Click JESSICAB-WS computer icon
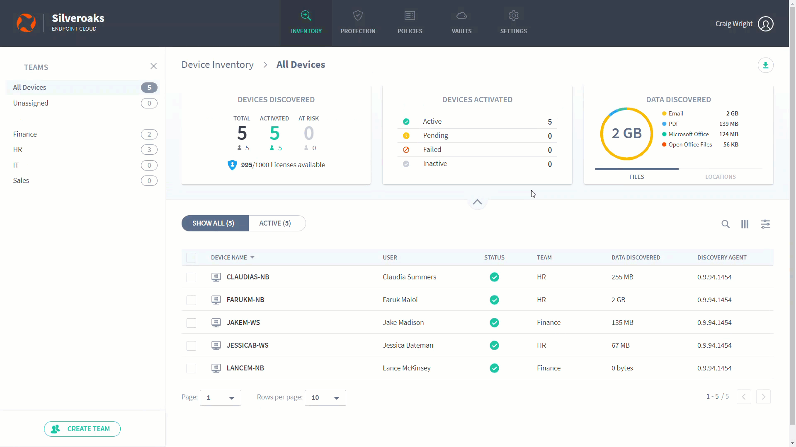Viewport: 796px width, 447px height. 216,345
